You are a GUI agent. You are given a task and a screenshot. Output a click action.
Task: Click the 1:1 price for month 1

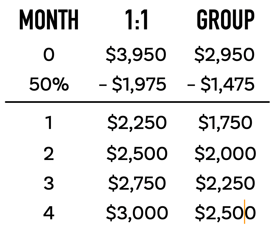pos(137,123)
